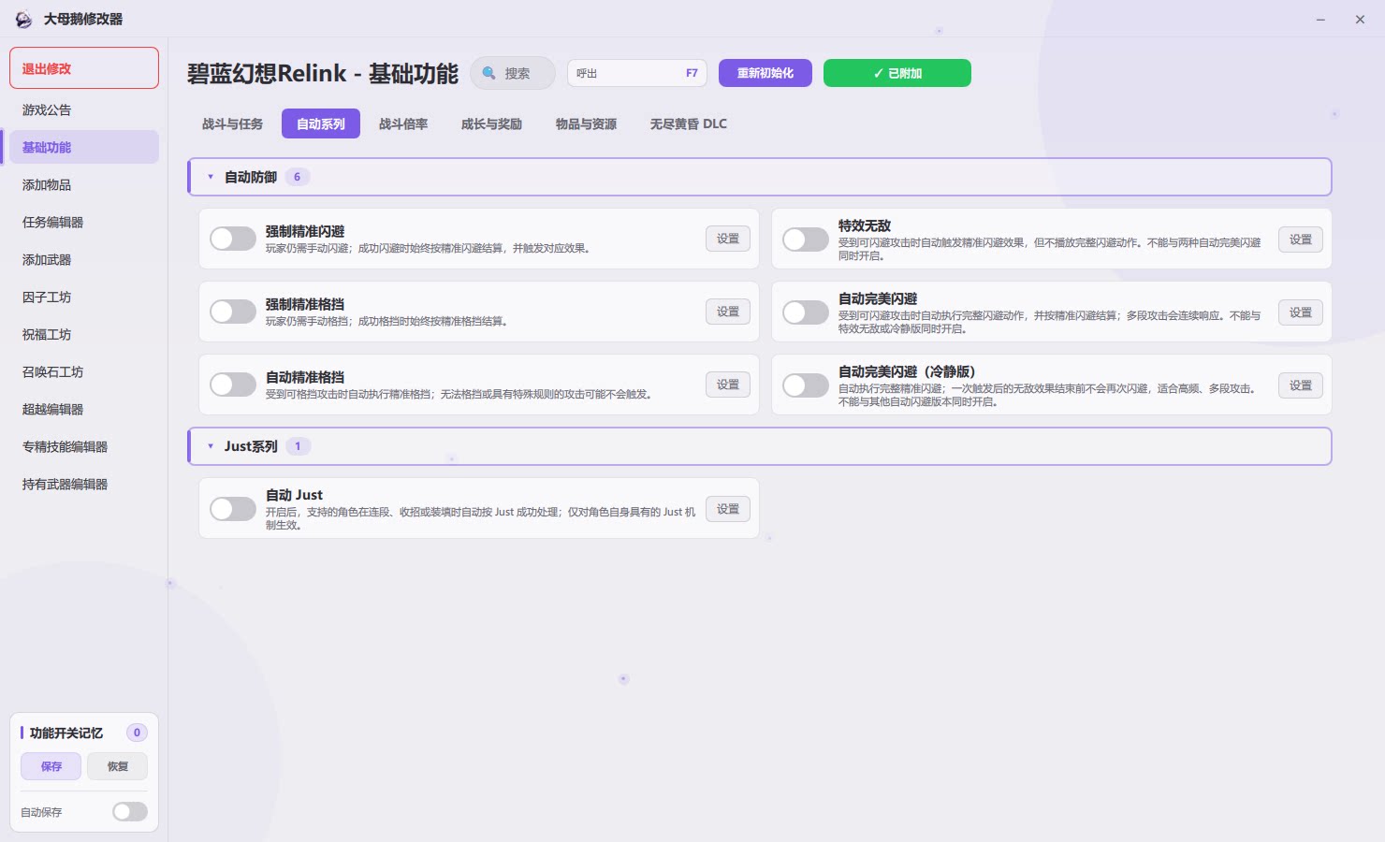This screenshot has width=1385, height=842.
Task: Close the trainer window
Action: point(1360,20)
